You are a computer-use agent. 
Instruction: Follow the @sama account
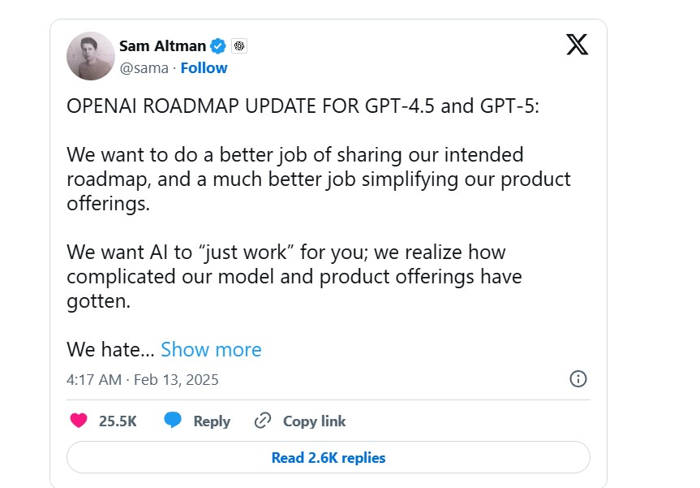pyautogui.click(x=204, y=68)
